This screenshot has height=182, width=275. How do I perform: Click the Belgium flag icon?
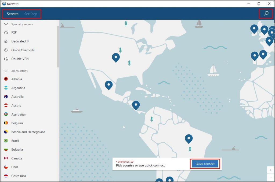[6, 123]
